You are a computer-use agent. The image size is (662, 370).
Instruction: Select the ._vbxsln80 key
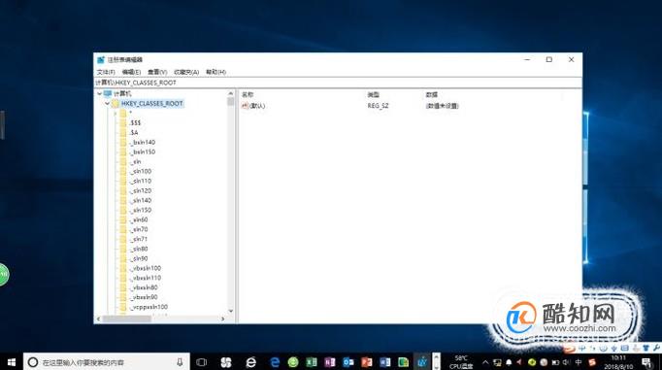pyautogui.click(x=144, y=288)
